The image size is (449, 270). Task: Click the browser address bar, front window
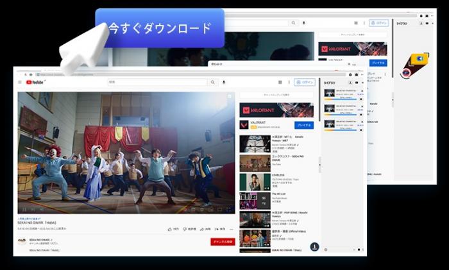191,74
